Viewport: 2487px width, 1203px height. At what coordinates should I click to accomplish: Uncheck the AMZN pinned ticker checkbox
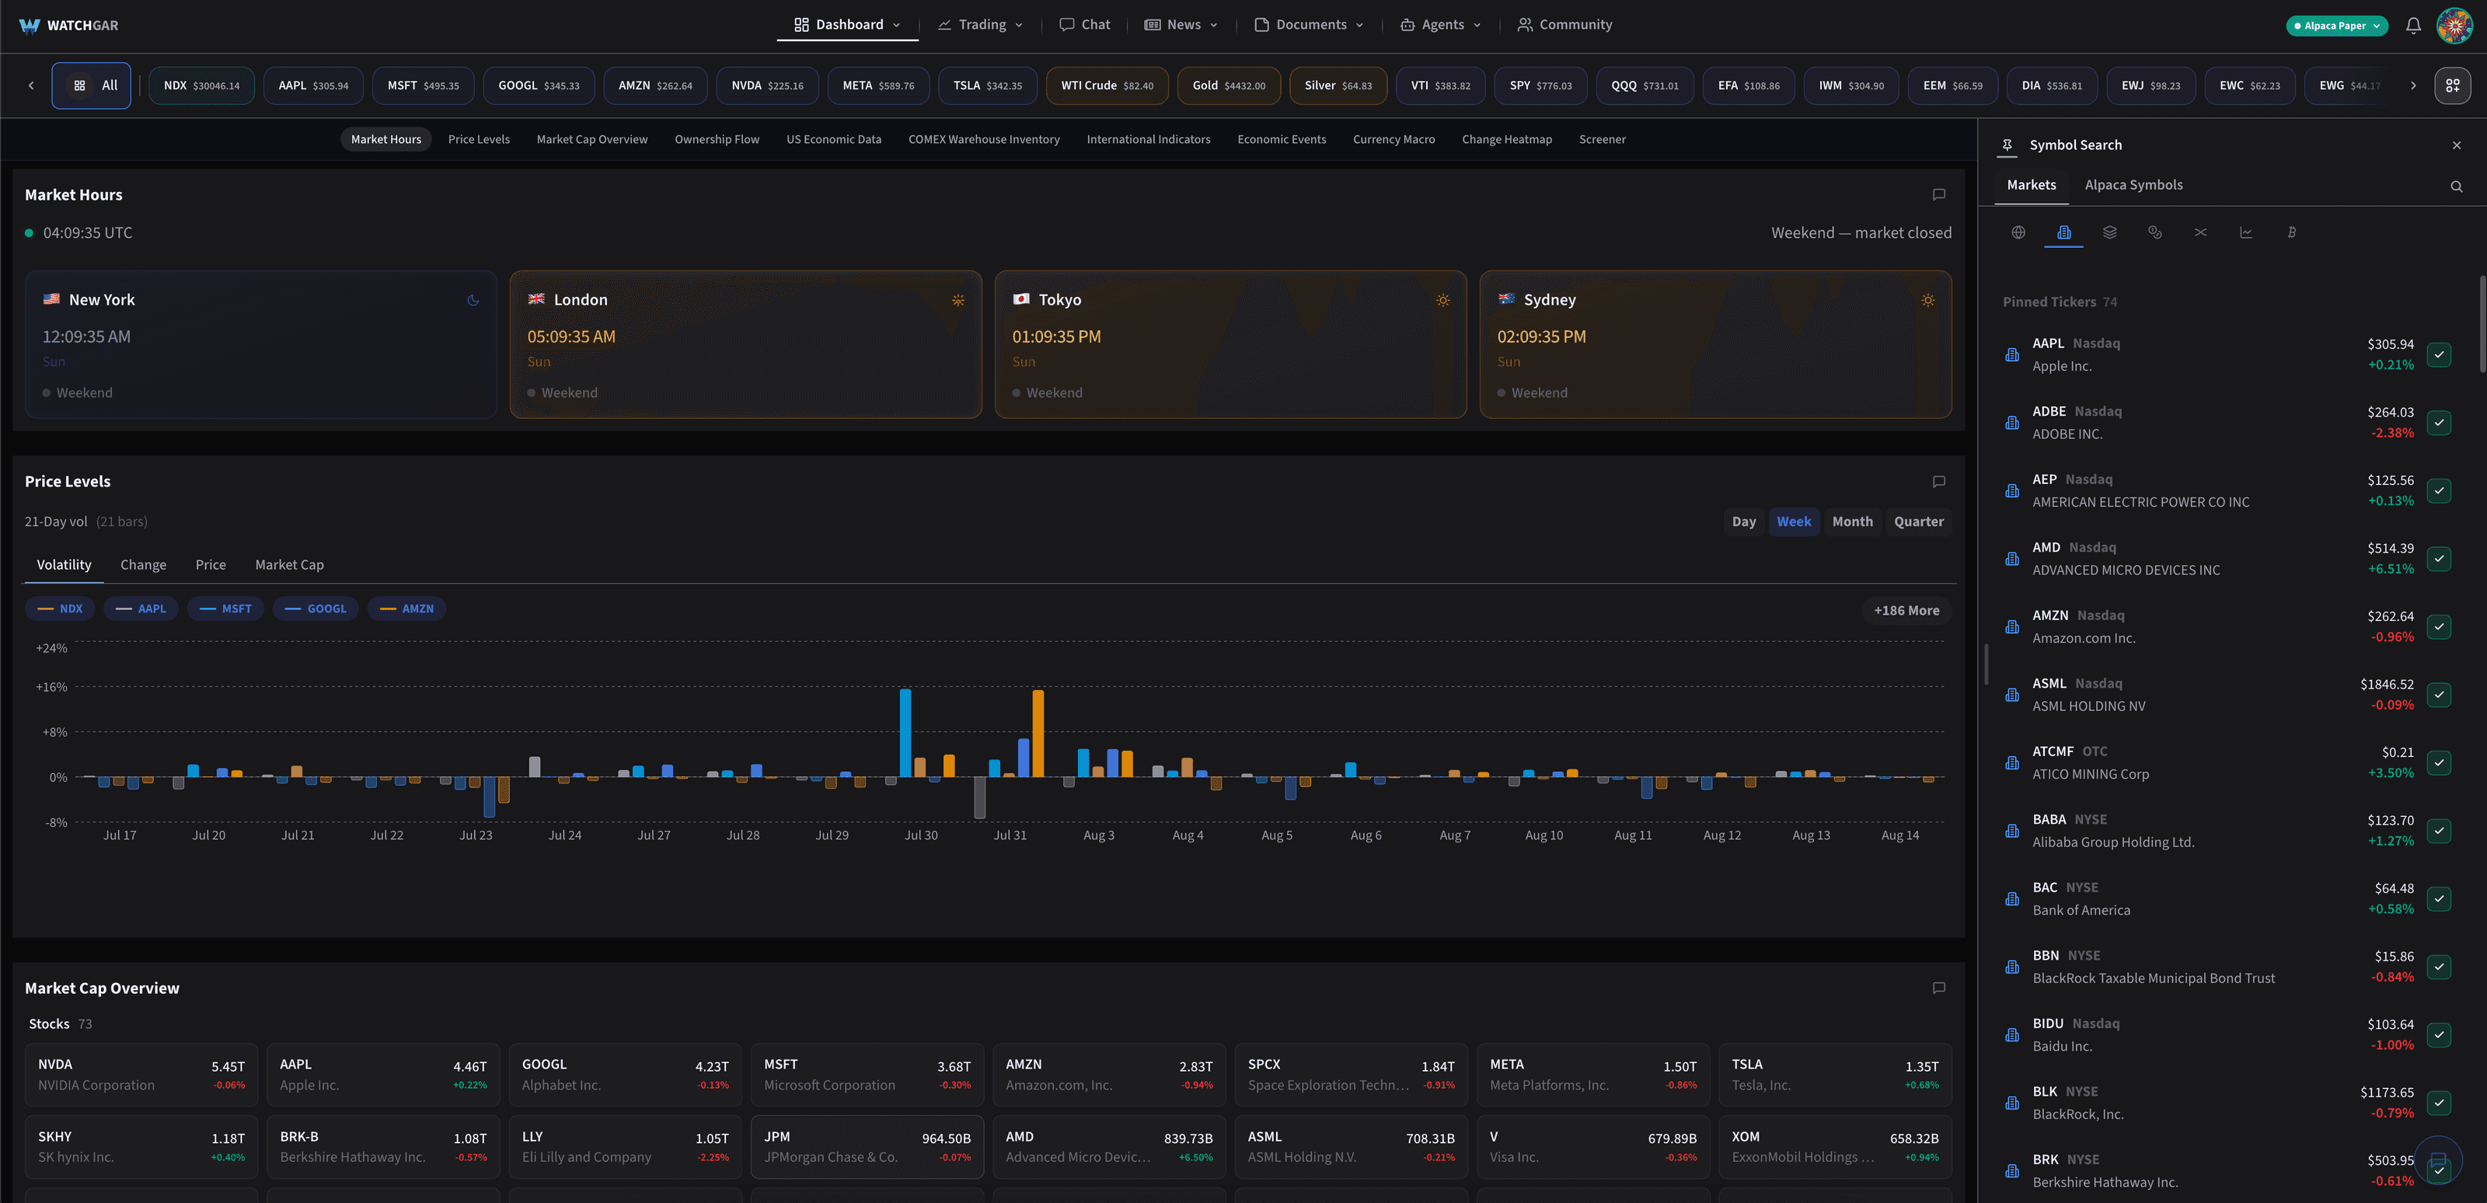click(x=2439, y=626)
